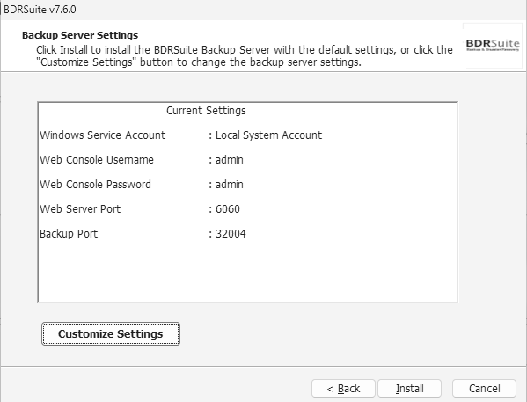Cancel the BDRSuite setup
This screenshot has height=402, width=527.
[484, 389]
